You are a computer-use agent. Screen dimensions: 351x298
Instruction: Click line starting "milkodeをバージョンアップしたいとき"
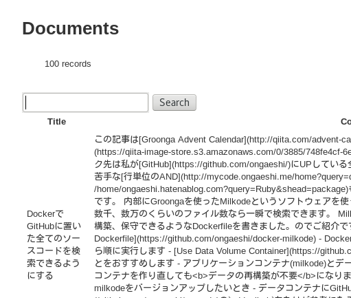click(x=223, y=288)
